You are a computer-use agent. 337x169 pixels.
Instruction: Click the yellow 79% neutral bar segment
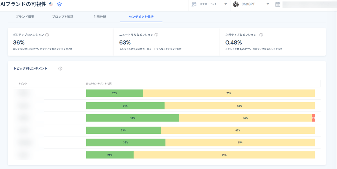click(x=224, y=155)
